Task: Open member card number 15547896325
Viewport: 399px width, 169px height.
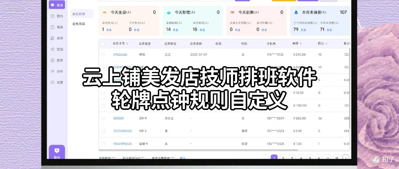Action: coord(122,144)
